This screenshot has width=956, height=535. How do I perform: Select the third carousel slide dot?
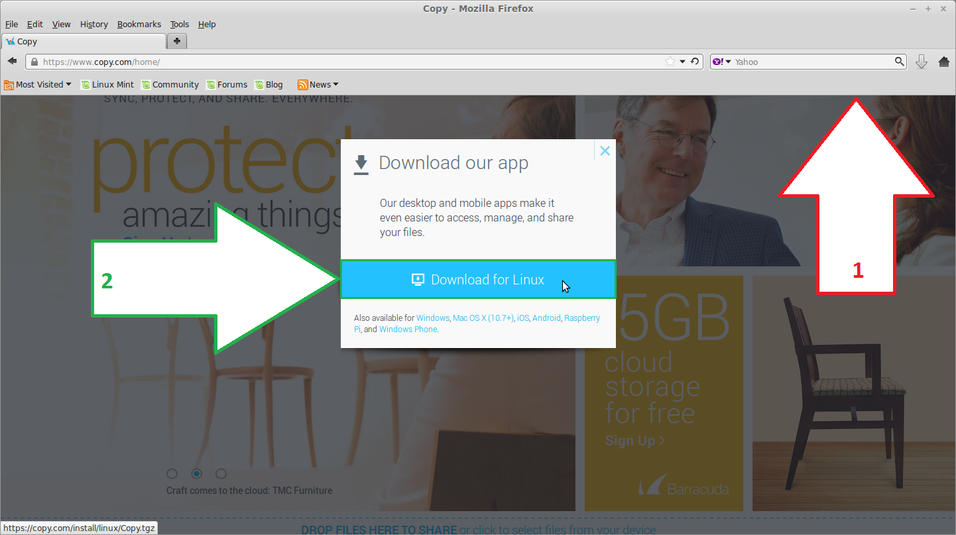pyautogui.click(x=221, y=473)
